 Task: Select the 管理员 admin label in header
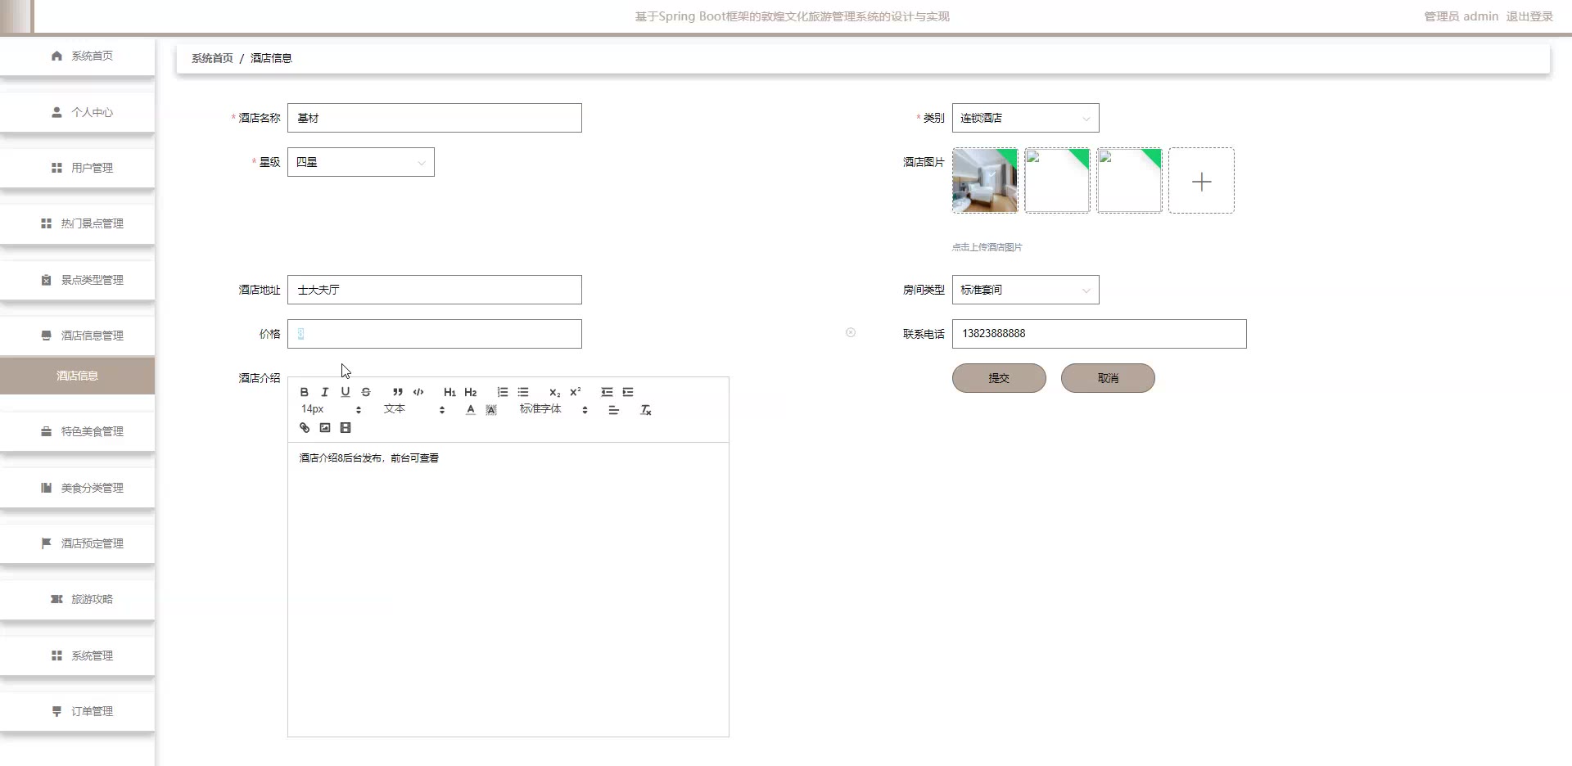pyautogui.click(x=1461, y=16)
